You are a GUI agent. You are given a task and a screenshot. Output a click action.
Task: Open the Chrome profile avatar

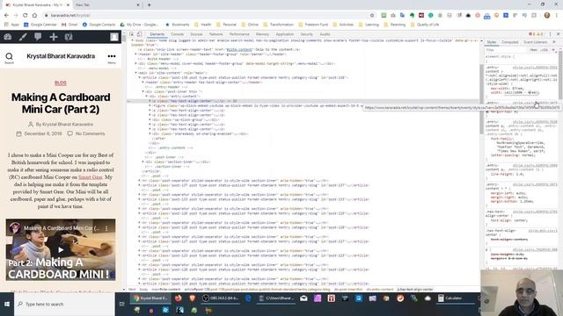pos(547,16)
